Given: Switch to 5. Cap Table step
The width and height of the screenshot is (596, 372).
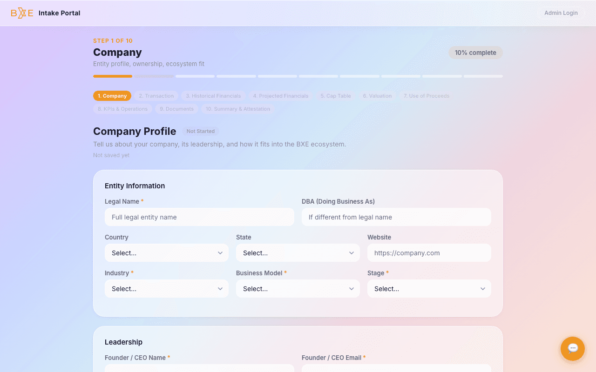Looking at the screenshot, I should (x=336, y=96).
